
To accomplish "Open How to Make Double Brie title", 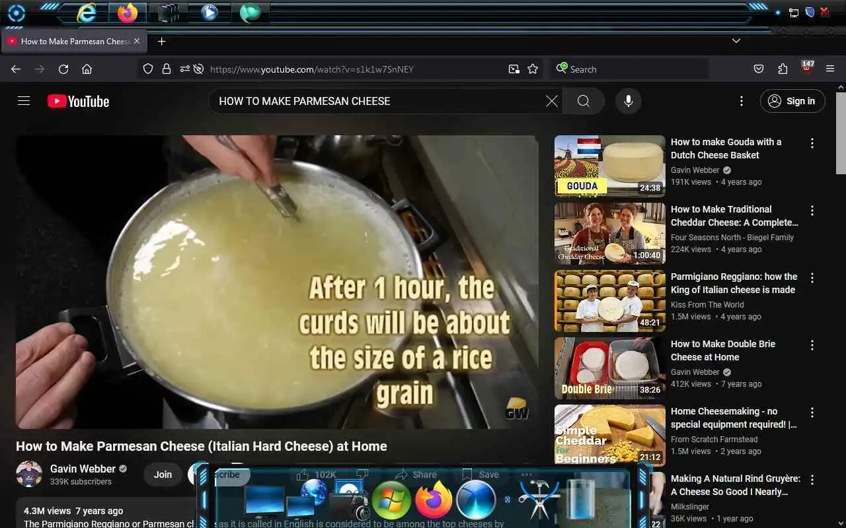I will point(723,350).
